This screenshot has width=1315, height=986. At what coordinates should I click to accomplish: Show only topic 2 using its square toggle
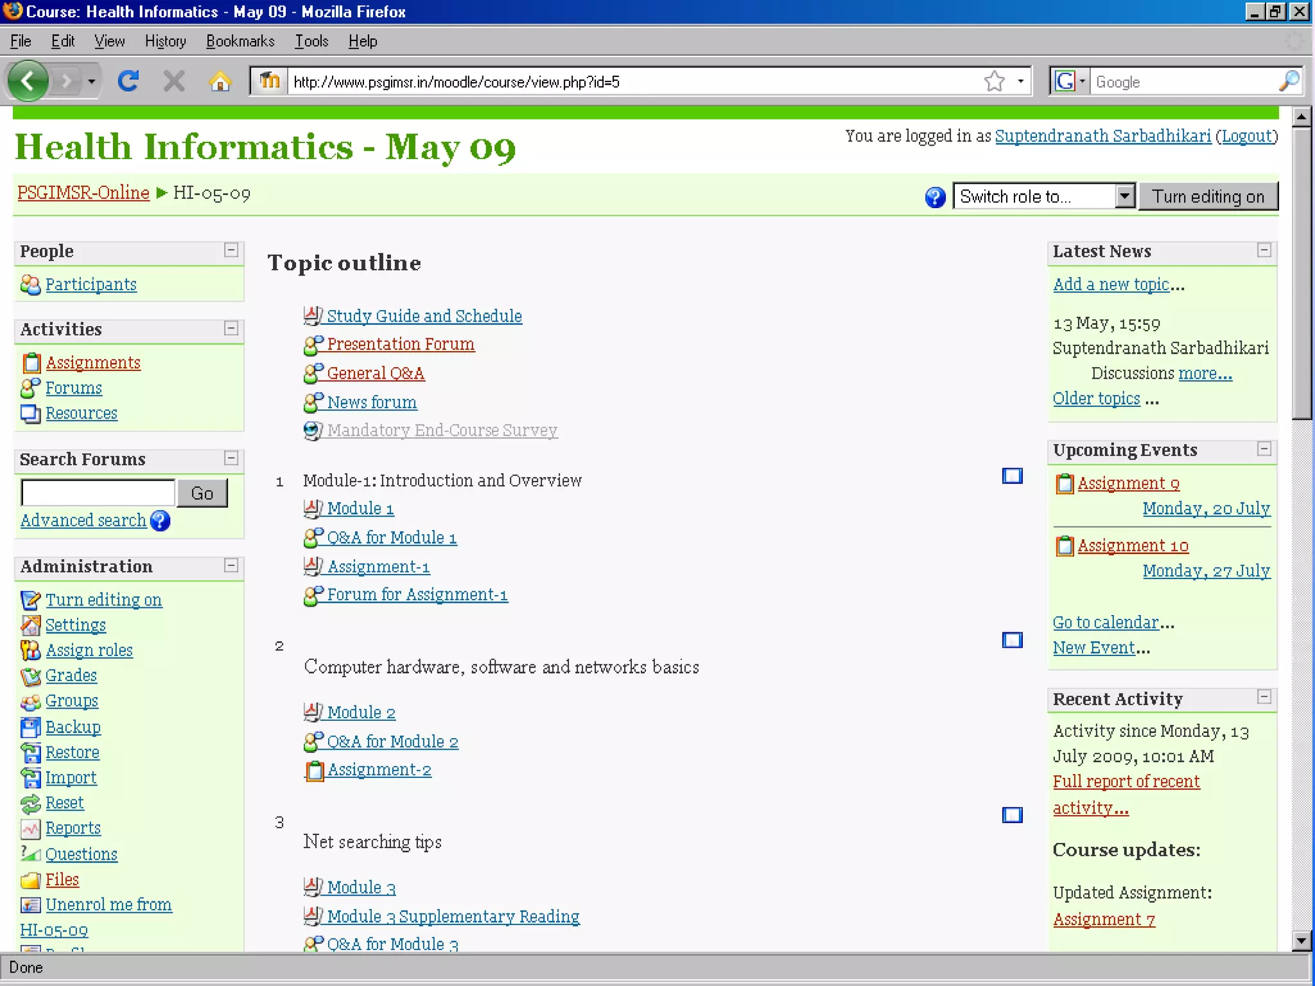pos(1012,640)
